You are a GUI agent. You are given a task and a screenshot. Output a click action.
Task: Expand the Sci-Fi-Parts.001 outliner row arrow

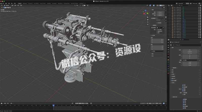coord(171,8)
